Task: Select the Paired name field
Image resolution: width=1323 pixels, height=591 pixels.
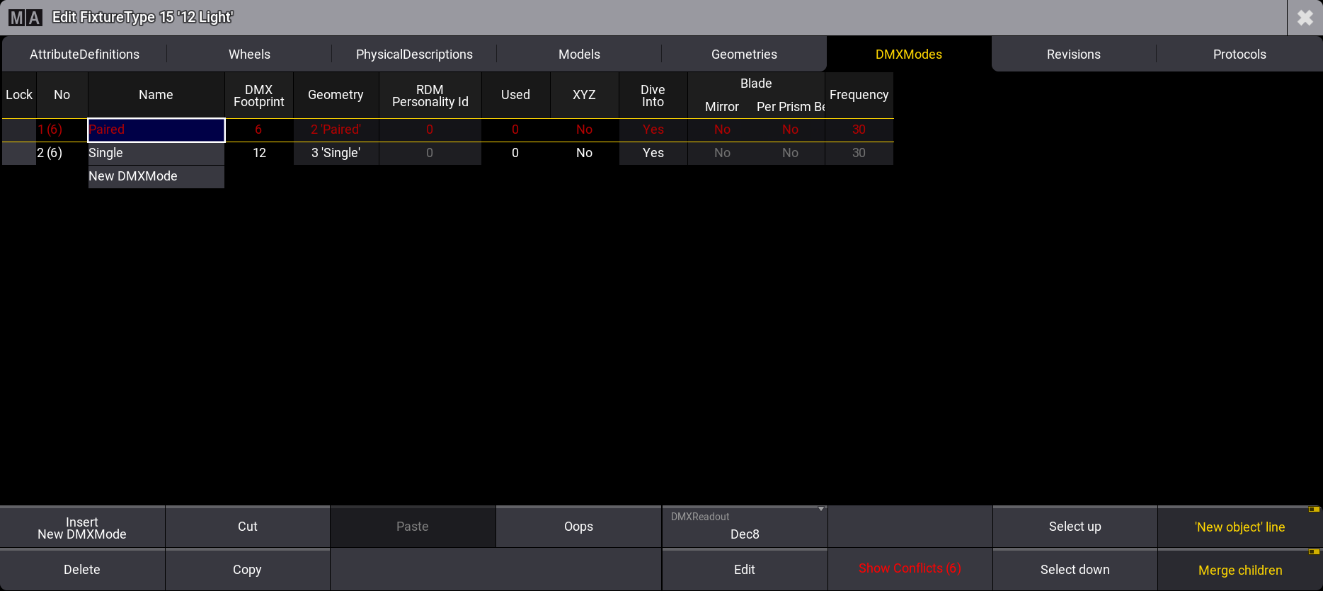Action: [156, 130]
